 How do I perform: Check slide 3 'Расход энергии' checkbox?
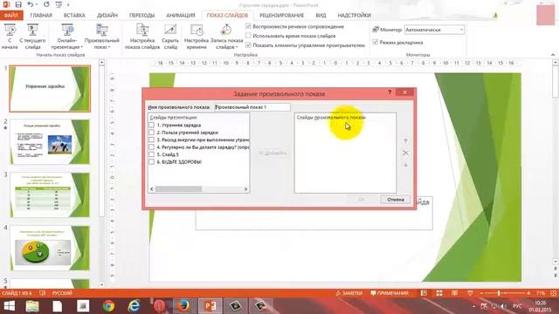coord(151,140)
